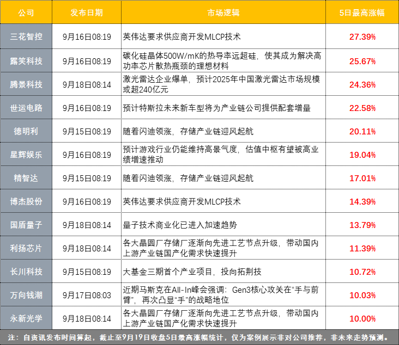Select company cell 永新光学
399x345 pixels.
pos(26,318)
